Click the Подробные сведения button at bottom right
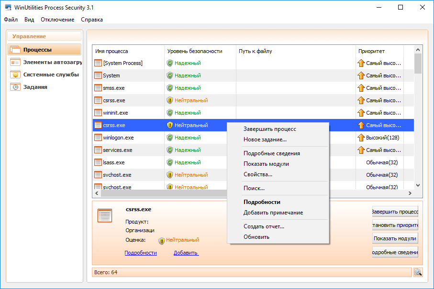434x289 pixels. coord(395,252)
